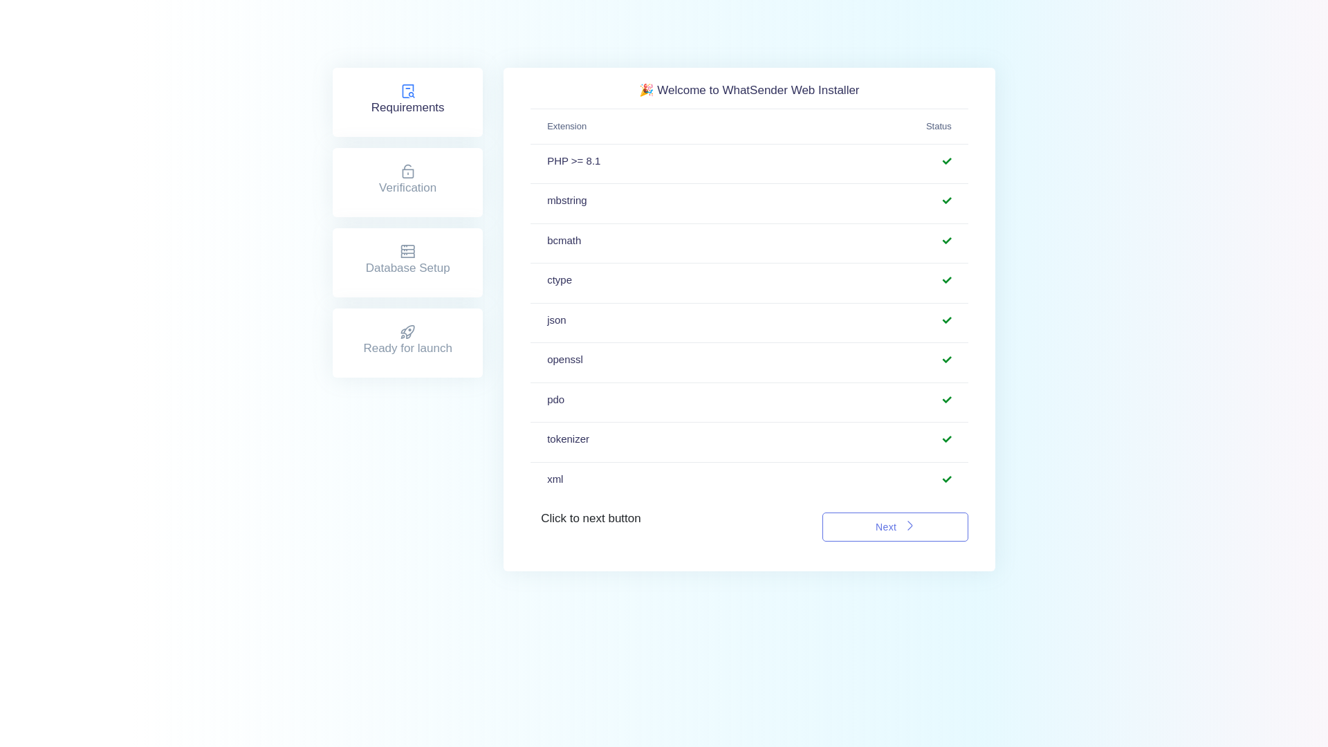This screenshot has height=747, width=1328.
Task: Click the chevron arrow inside the Next button
Action: 910,526
